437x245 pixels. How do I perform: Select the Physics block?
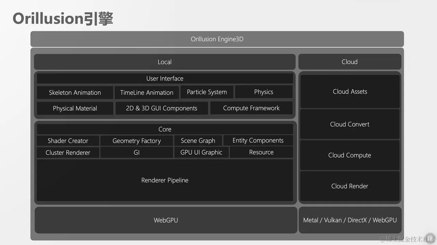[x=264, y=92]
